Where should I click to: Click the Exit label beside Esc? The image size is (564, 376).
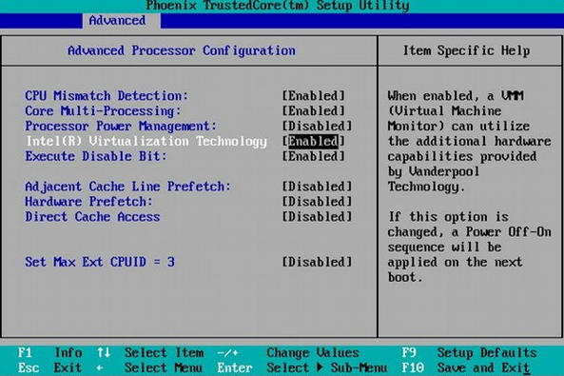(x=68, y=367)
